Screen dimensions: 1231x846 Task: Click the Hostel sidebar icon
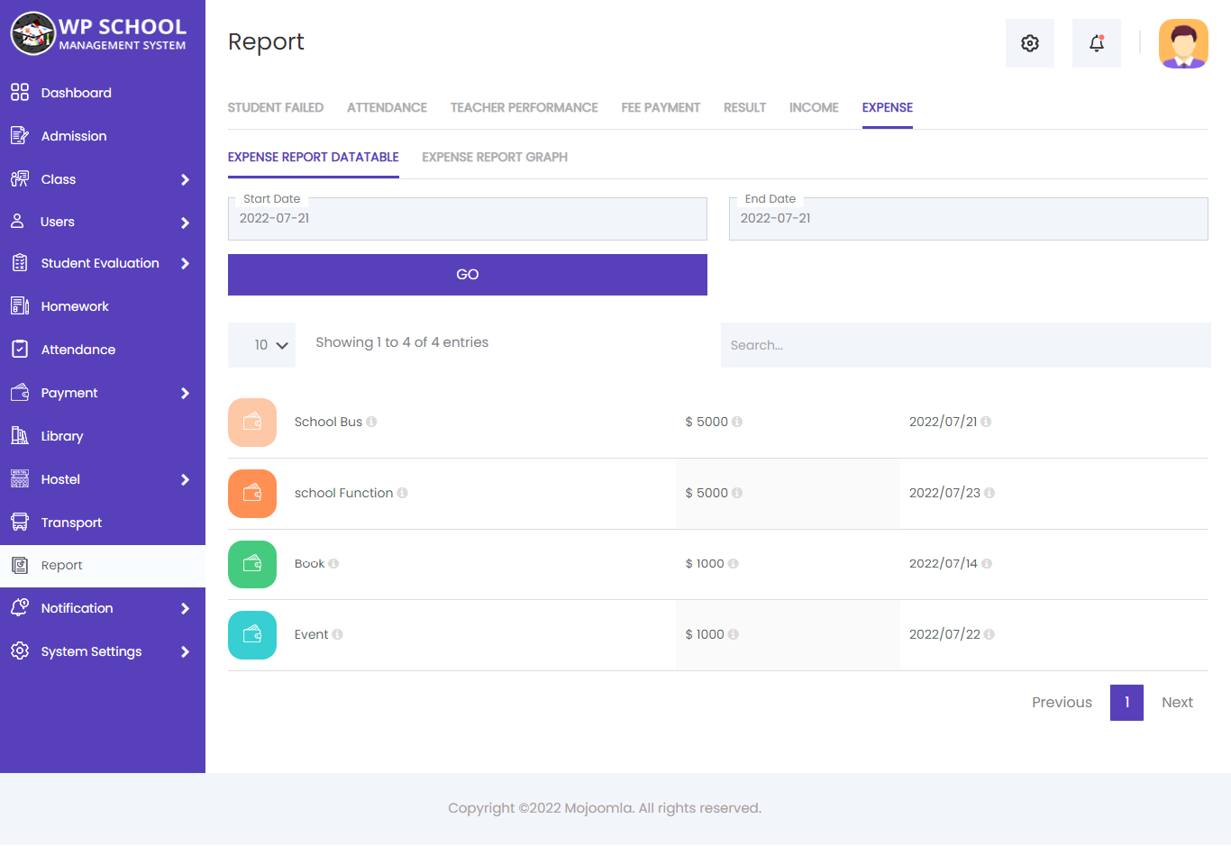[x=20, y=478]
